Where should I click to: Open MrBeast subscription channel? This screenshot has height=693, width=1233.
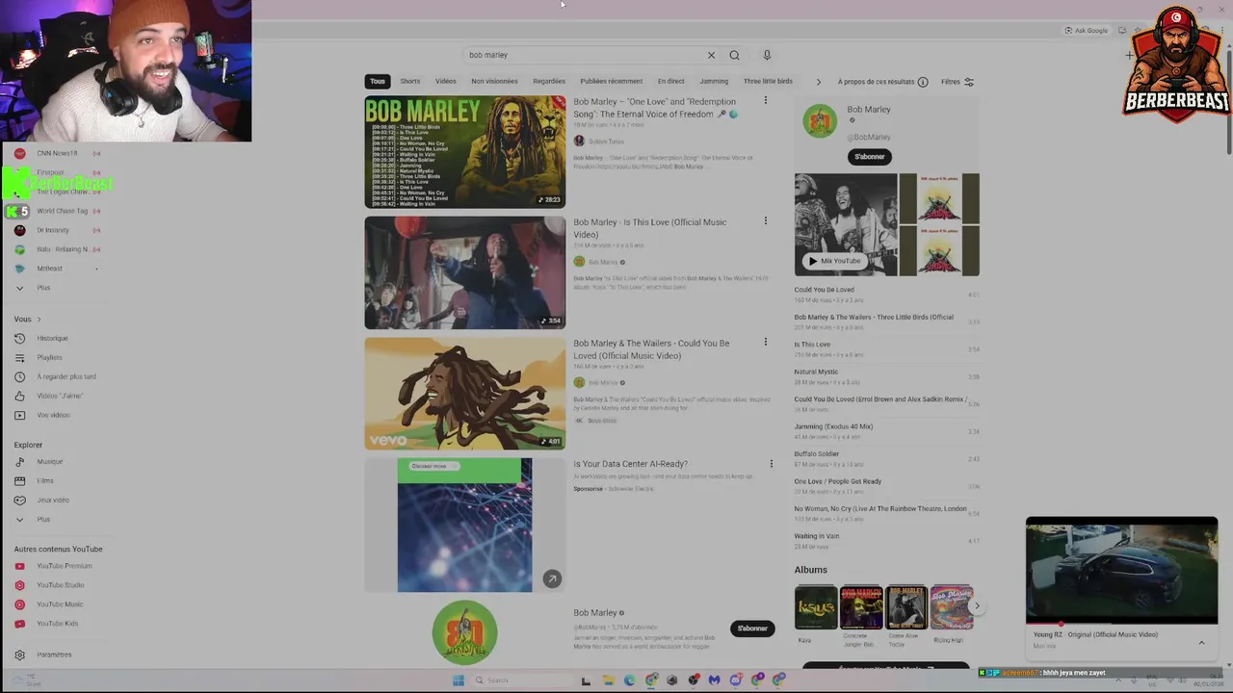(50, 269)
